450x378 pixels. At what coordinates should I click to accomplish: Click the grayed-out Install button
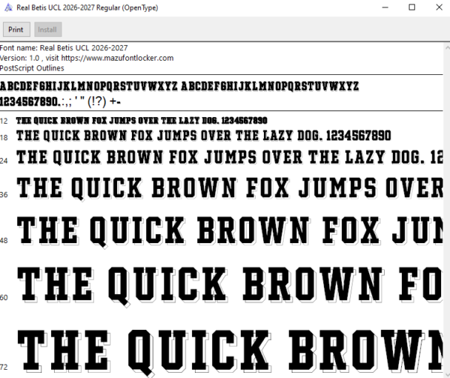click(48, 29)
